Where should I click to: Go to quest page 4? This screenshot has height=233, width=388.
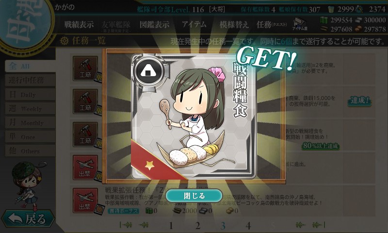(x=248, y=226)
